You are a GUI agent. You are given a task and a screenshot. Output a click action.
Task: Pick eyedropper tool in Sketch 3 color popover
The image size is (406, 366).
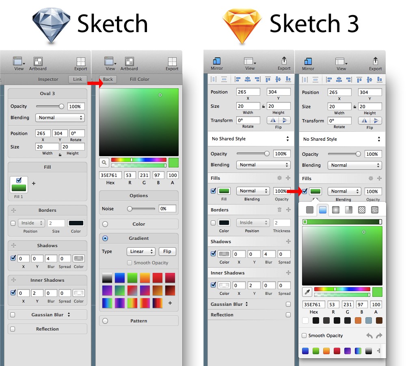coord(307,292)
